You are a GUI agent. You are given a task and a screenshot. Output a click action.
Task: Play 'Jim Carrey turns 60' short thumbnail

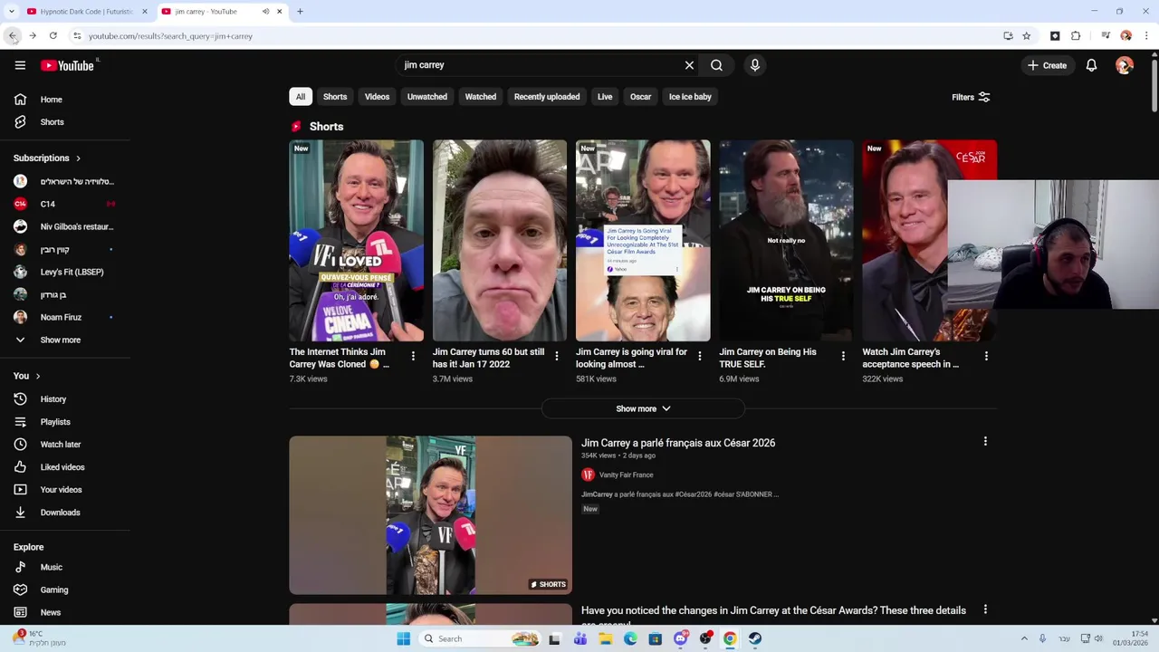coord(500,240)
